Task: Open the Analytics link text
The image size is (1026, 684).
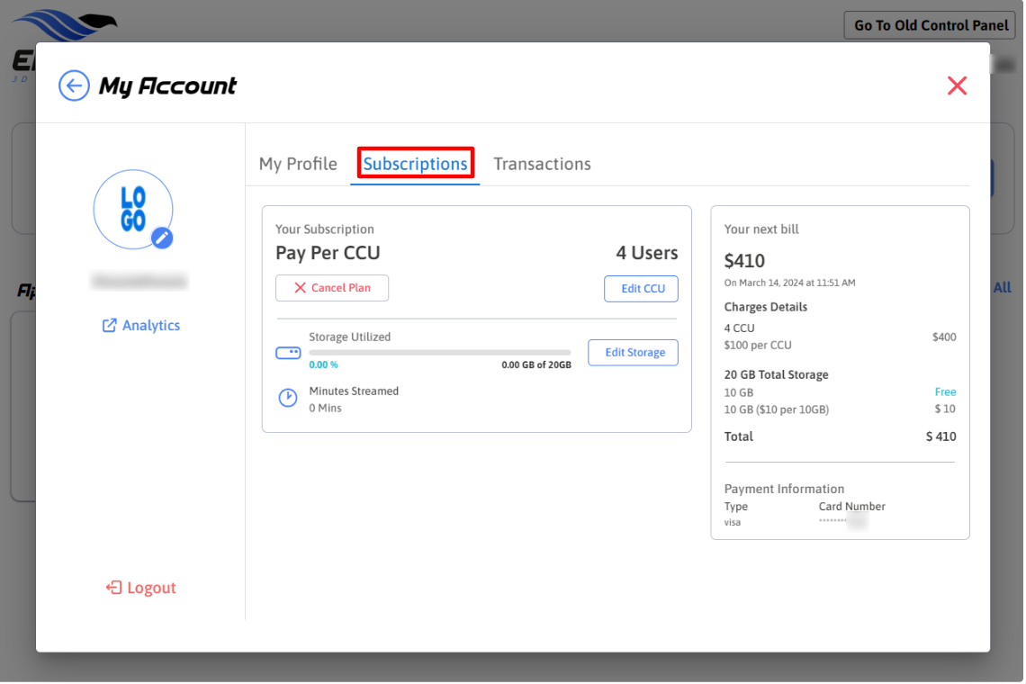Action: pos(151,326)
